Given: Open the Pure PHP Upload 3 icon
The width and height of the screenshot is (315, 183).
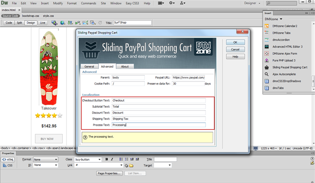Looking at the screenshot, I should pos(267,60).
